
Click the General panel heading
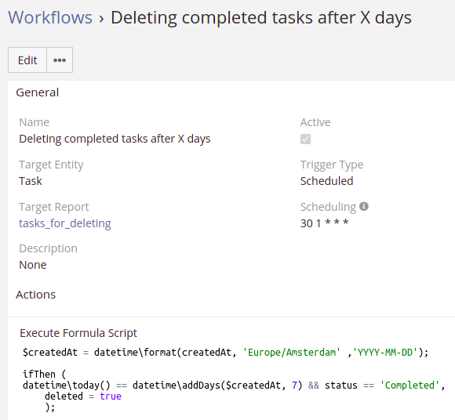click(x=37, y=92)
